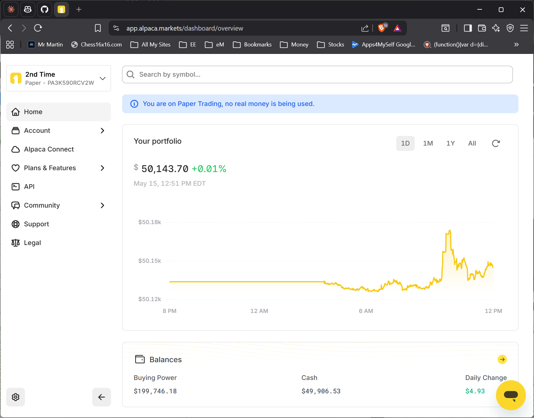This screenshot has width=534, height=418.
Task: Expand Stocks bookmark folder
Action: pyautogui.click(x=331, y=45)
